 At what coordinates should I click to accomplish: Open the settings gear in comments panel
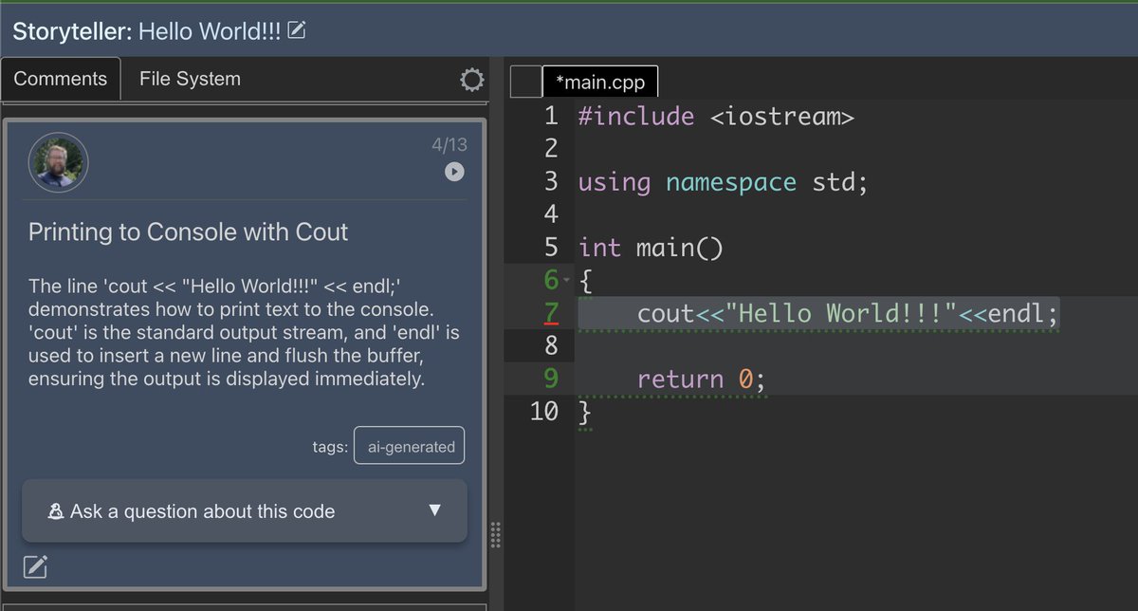[472, 80]
